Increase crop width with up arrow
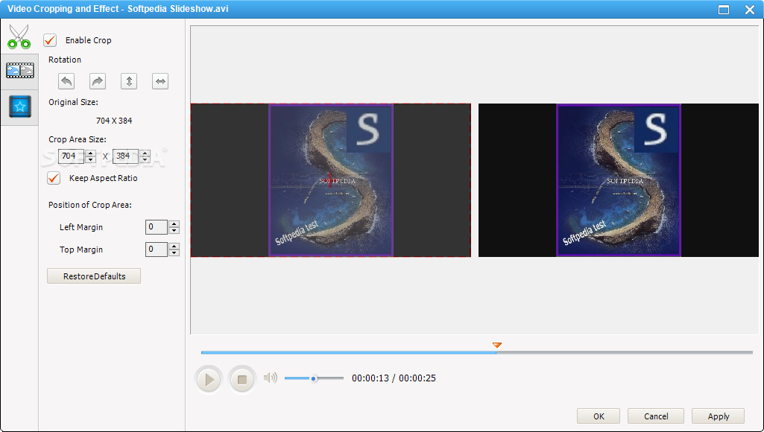Image resolution: width=764 pixels, height=432 pixels. coord(90,153)
